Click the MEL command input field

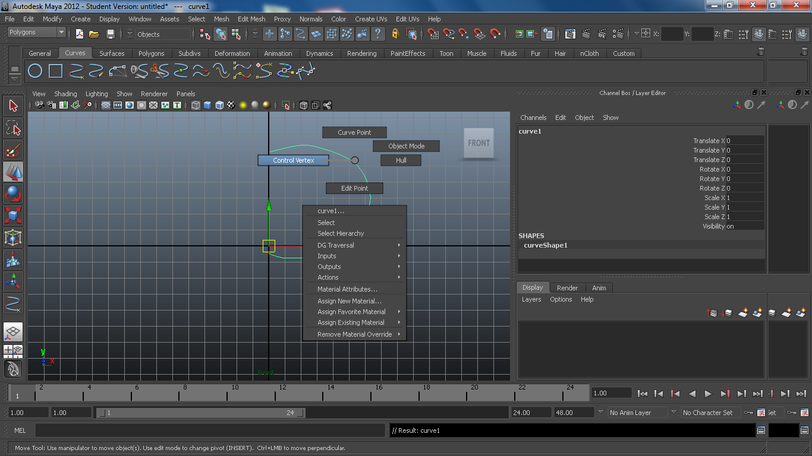[210, 430]
